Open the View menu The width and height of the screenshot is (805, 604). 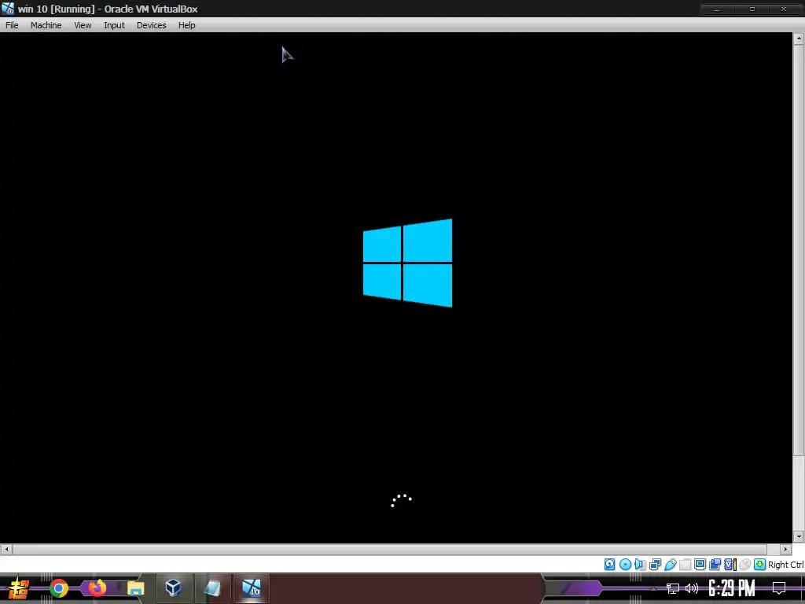(83, 25)
